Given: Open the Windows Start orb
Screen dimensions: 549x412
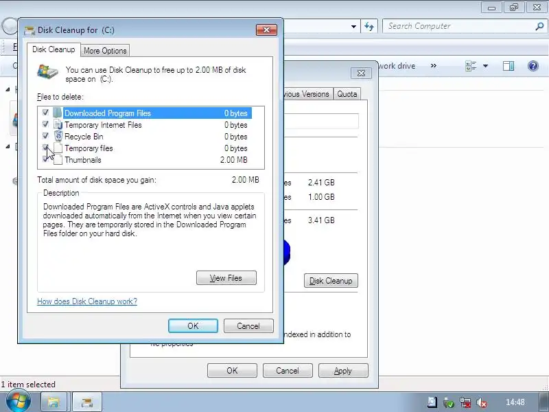Looking at the screenshot, I should tap(18, 402).
